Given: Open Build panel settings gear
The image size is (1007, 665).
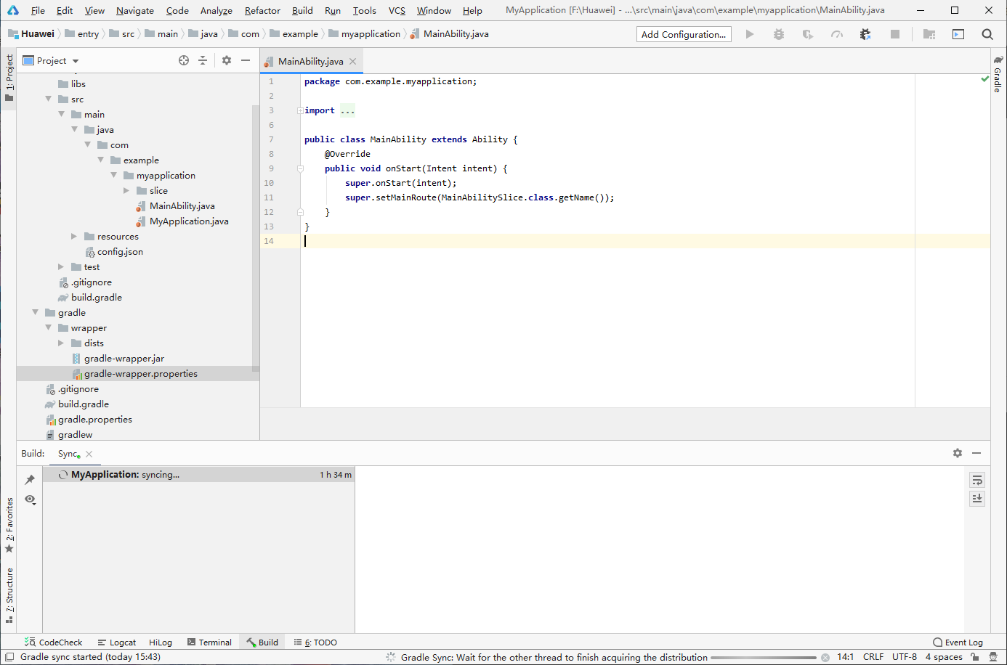Looking at the screenshot, I should 958,453.
